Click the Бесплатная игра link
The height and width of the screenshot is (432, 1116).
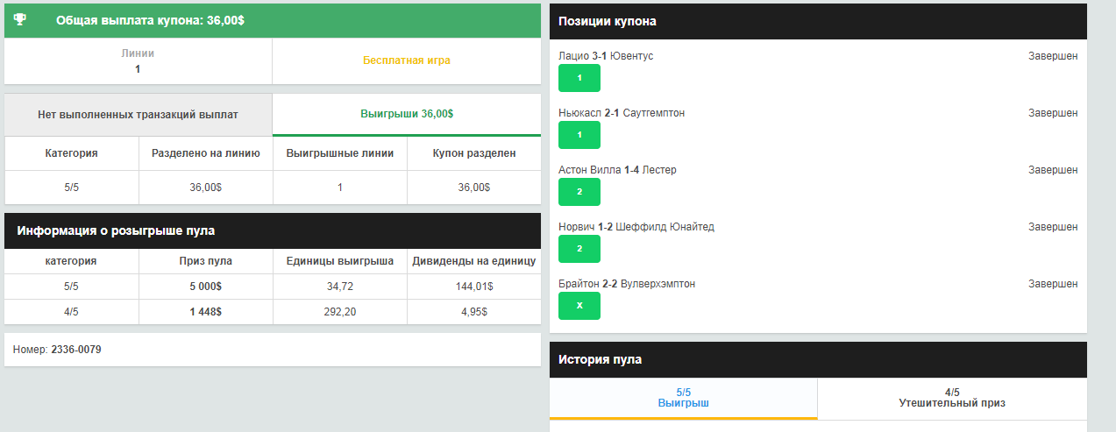(407, 60)
